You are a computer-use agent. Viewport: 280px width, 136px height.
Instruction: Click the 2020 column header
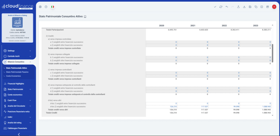tap(161, 26)
